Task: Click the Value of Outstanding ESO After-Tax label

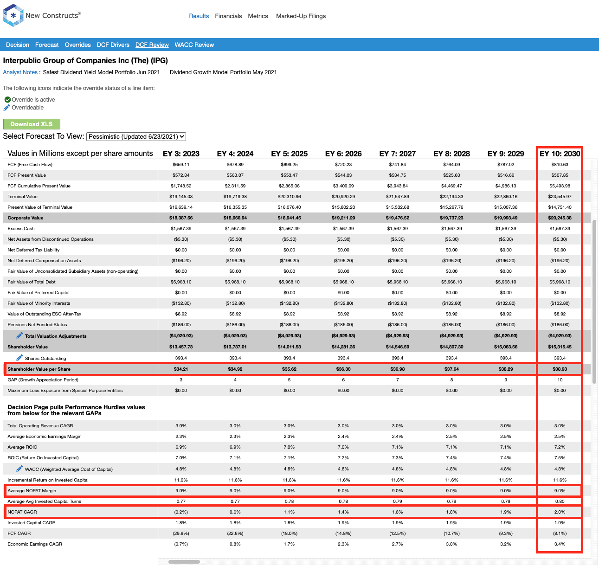Action: pos(45,314)
